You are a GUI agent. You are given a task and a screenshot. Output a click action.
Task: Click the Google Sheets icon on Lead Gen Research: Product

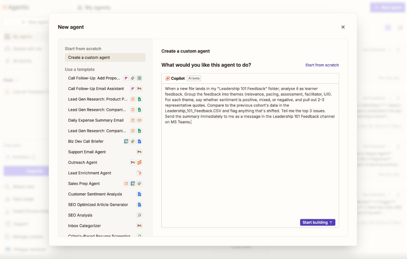[140, 99]
